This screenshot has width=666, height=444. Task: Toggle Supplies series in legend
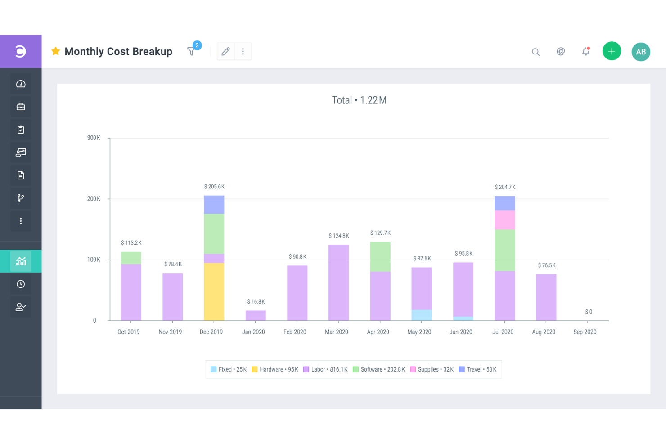click(x=432, y=369)
